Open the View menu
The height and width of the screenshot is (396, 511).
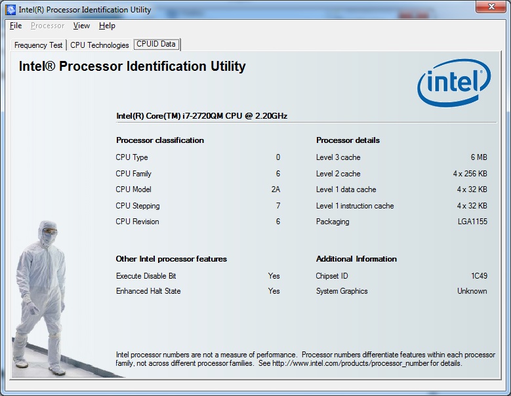click(x=81, y=26)
